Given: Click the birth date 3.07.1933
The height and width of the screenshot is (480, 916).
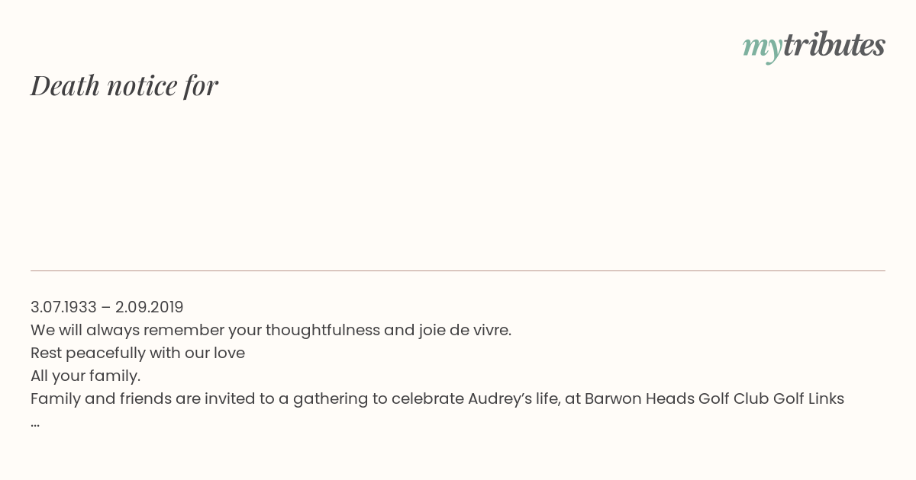Looking at the screenshot, I should point(63,307).
